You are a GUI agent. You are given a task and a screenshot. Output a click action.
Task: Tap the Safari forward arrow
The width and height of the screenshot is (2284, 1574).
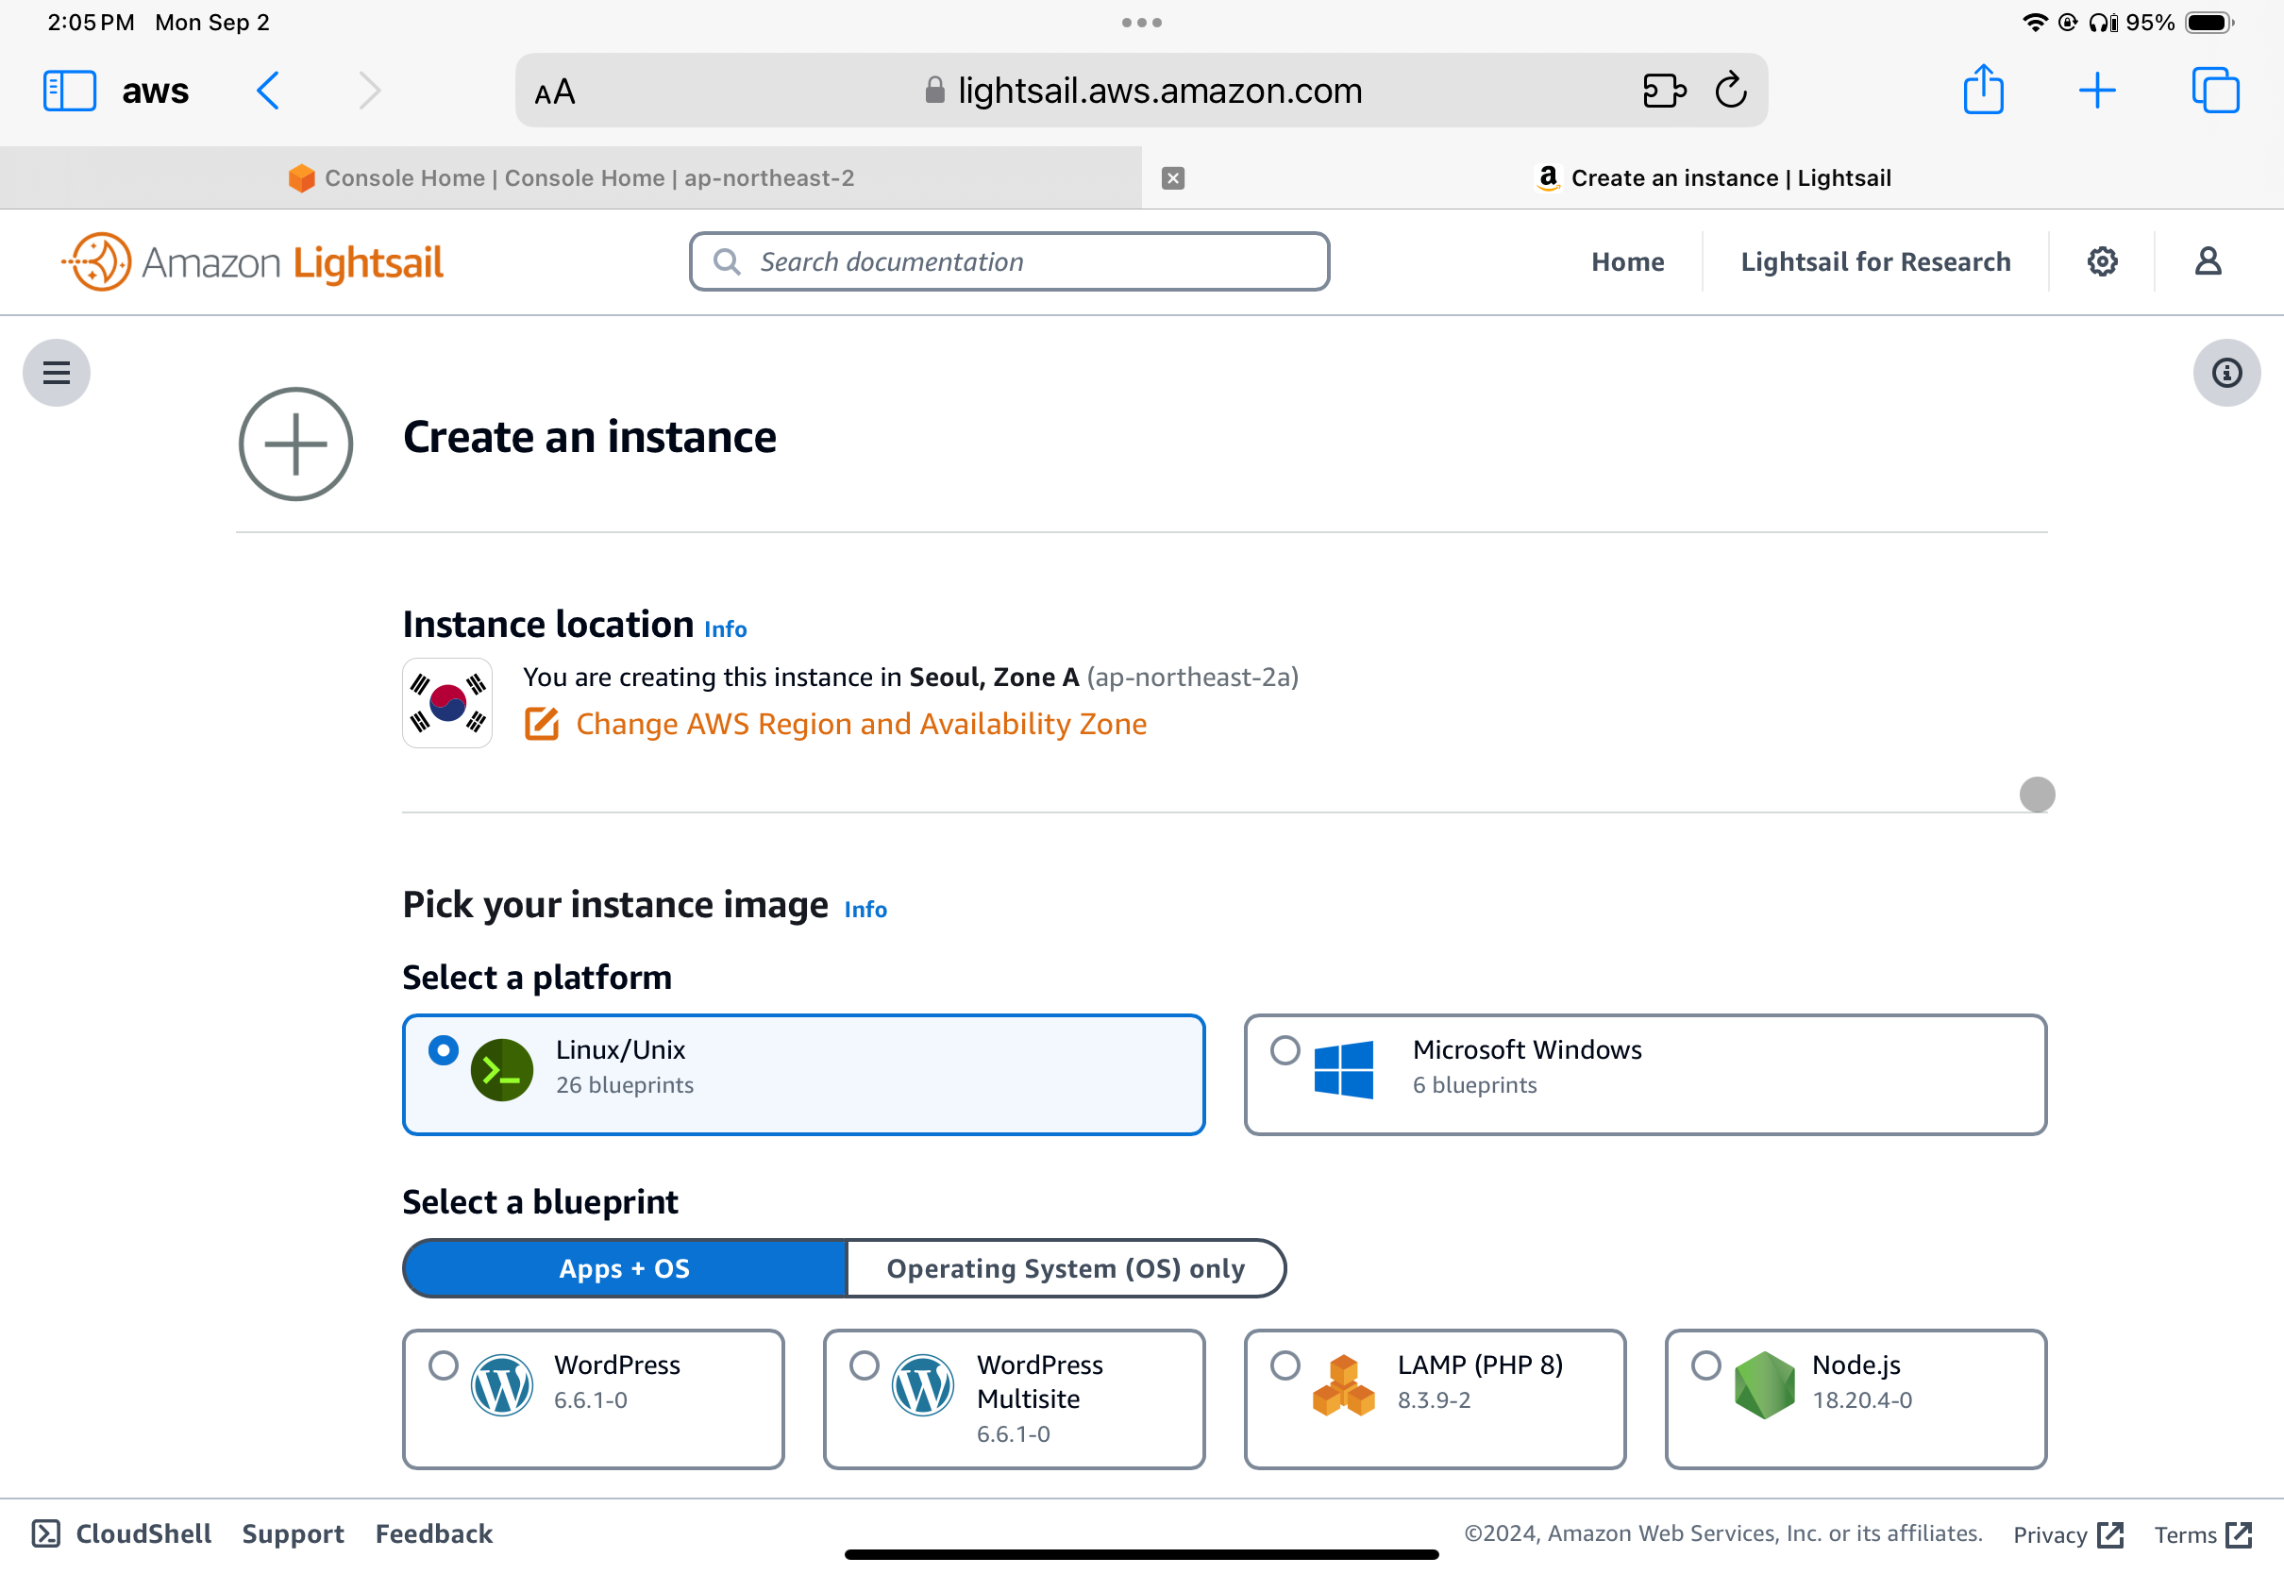370,91
